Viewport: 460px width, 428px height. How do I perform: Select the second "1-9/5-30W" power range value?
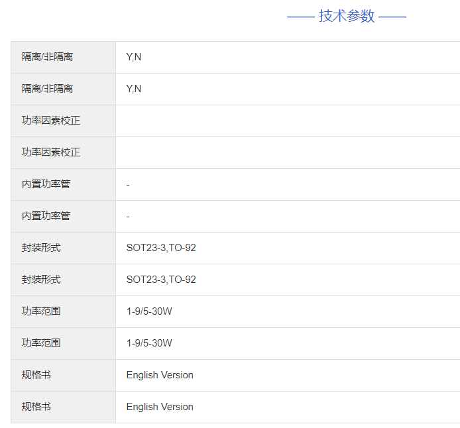tap(149, 343)
